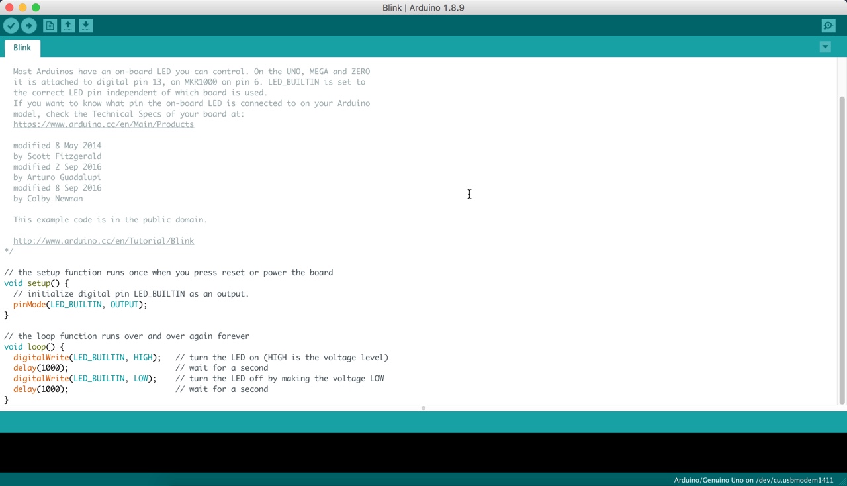Select the Blink sketch tab
This screenshot has height=486, width=847.
[22, 48]
